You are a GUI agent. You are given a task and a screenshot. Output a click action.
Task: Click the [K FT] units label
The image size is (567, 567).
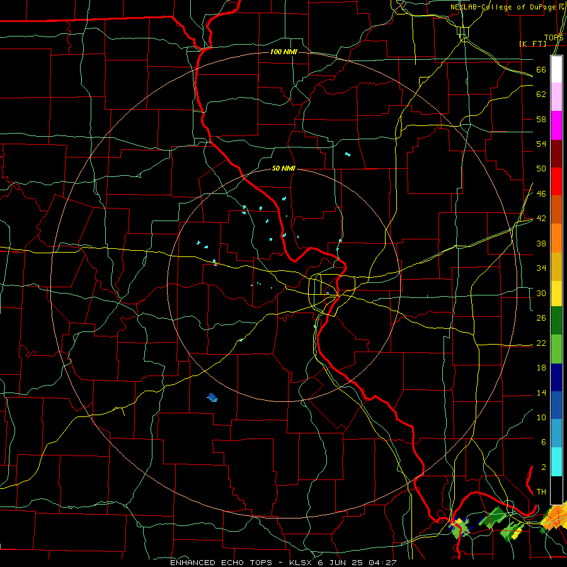point(532,43)
